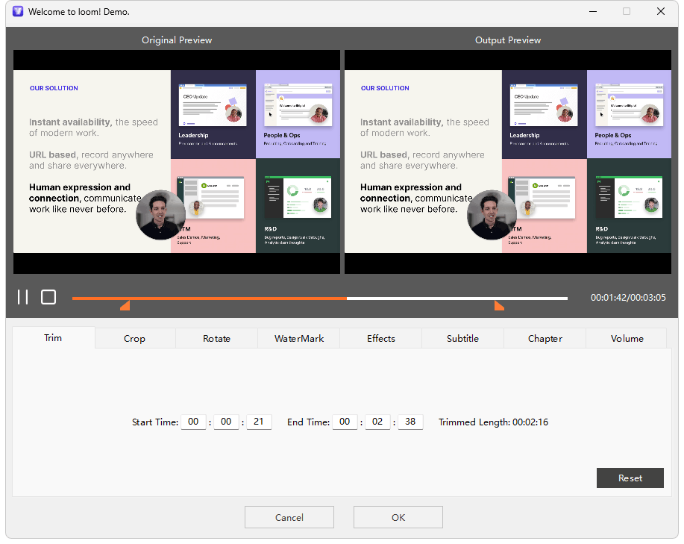This screenshot has height=544, width=684.
Task: Click the Output Preview video pane
Action: click(508, 162)
